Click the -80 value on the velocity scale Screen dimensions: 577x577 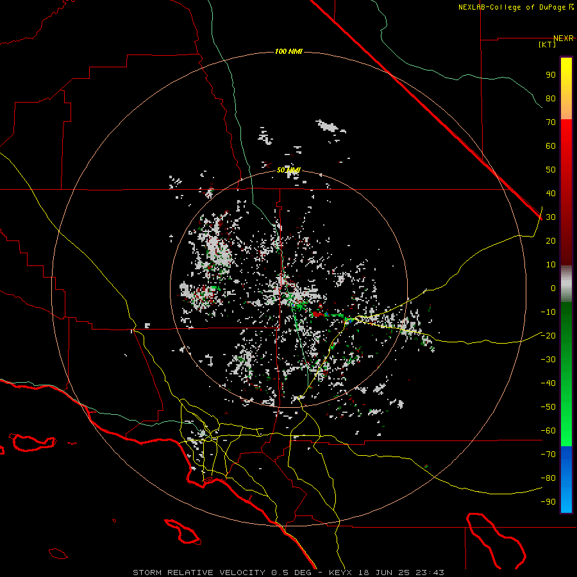coord(548,478)
